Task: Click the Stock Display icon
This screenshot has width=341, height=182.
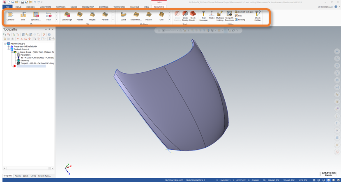Action: pyautogui.click(x=185, y=16)
